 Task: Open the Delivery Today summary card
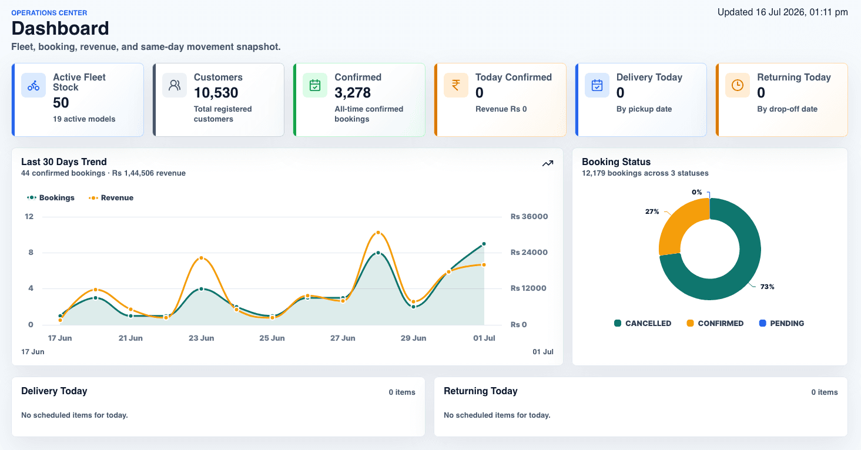click(x=641, y=100)
